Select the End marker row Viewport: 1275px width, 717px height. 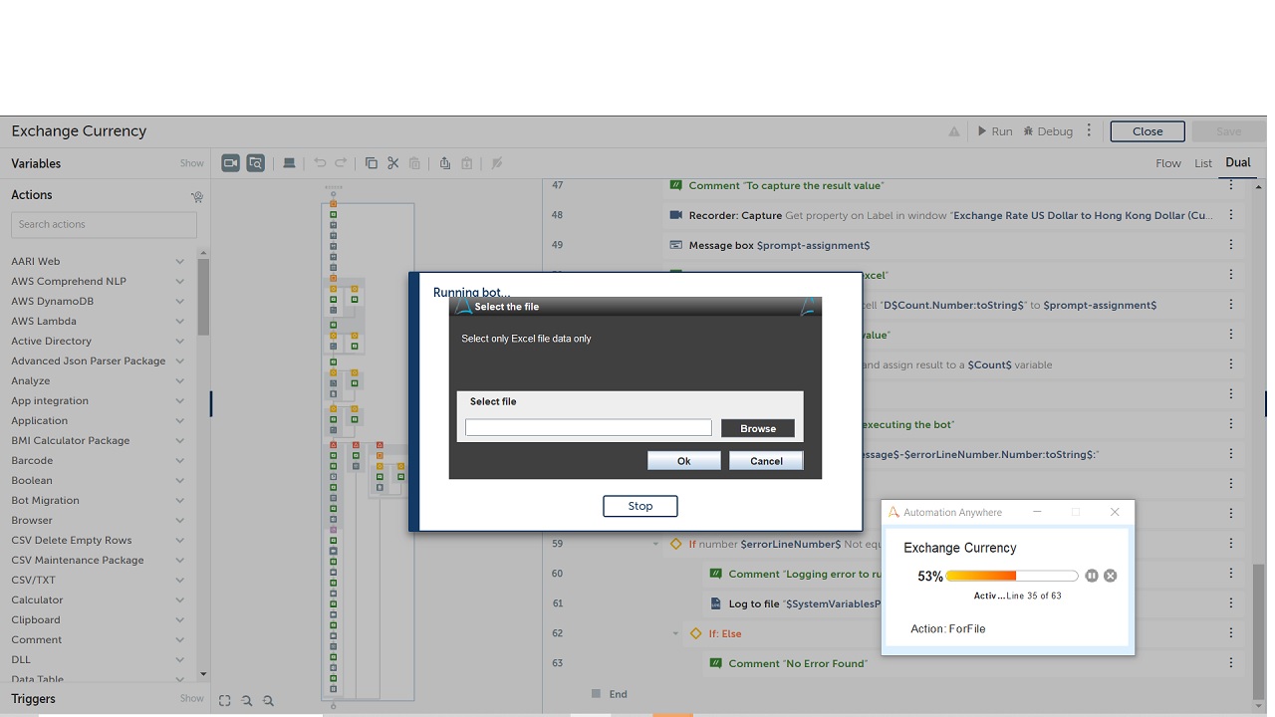point(609,694)
